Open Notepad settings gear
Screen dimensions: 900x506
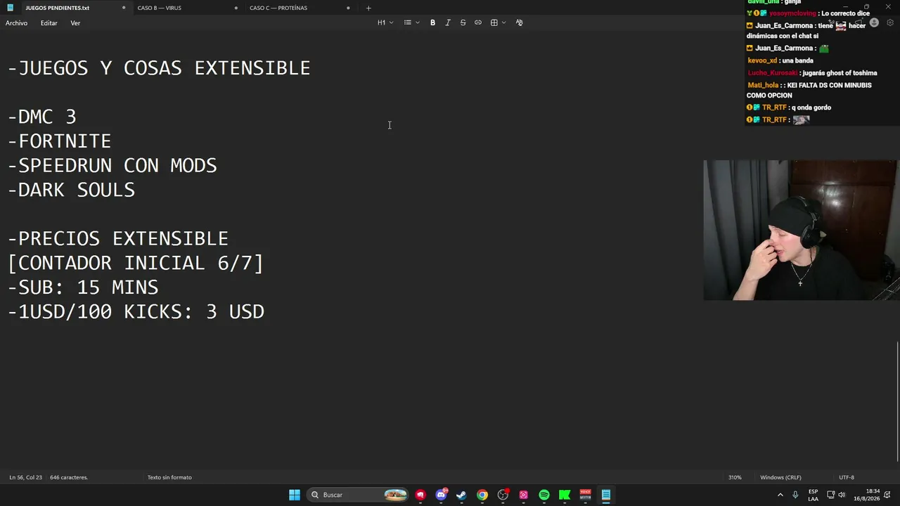(890, 22)
